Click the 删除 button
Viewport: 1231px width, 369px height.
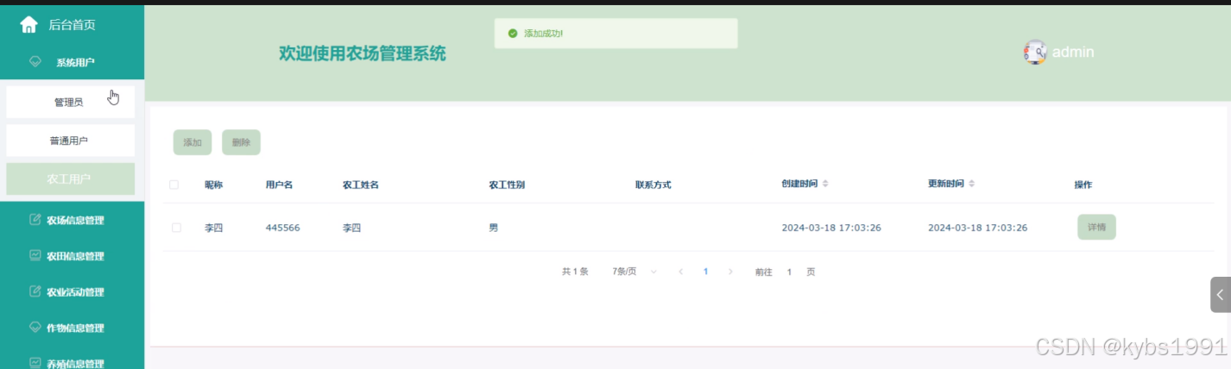pyautogui.click(x=241, y=142)
